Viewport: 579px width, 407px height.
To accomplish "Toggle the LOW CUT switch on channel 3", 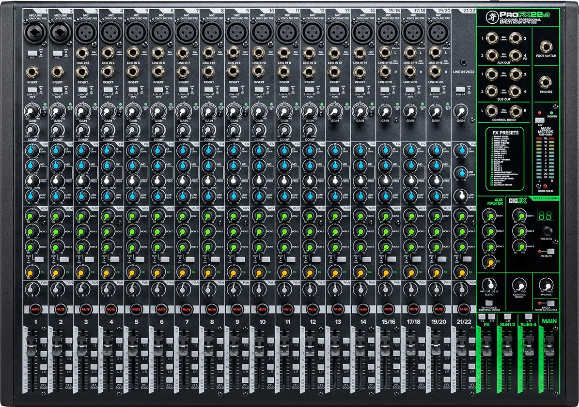I will (82, 90).
